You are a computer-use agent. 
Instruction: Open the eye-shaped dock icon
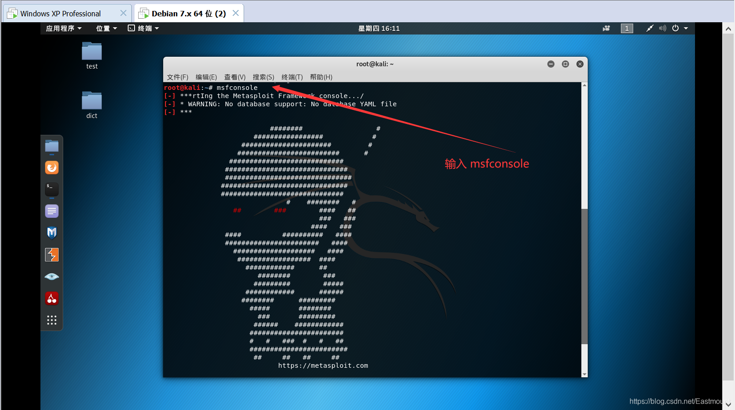52,277
